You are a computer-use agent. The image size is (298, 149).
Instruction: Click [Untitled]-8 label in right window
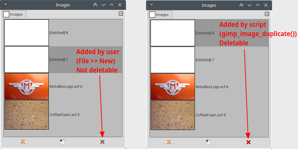(x=205, y=33)
